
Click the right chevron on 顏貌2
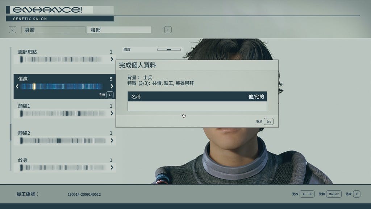click(112, 140)
